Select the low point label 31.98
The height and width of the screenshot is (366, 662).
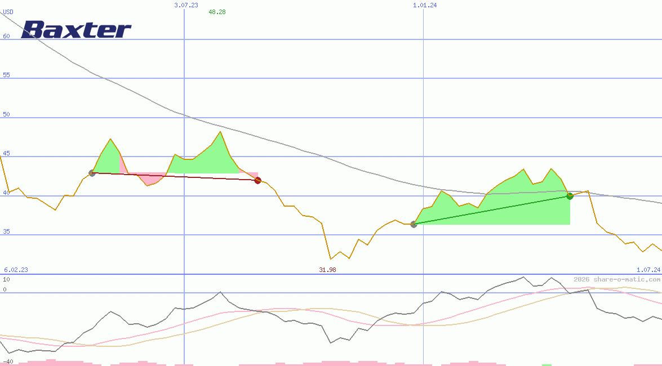point(327,270)
